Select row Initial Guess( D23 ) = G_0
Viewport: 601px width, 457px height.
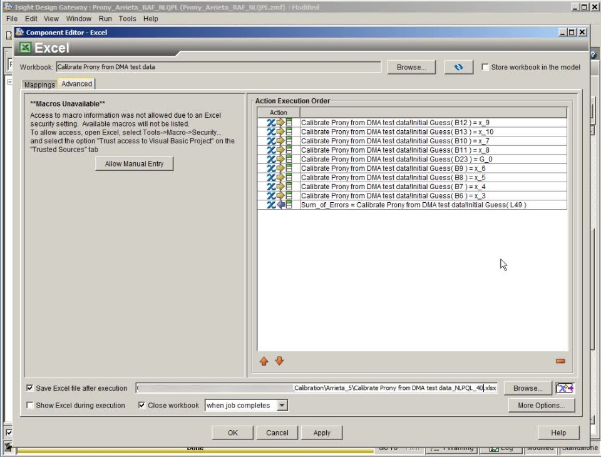pos(412,159)
